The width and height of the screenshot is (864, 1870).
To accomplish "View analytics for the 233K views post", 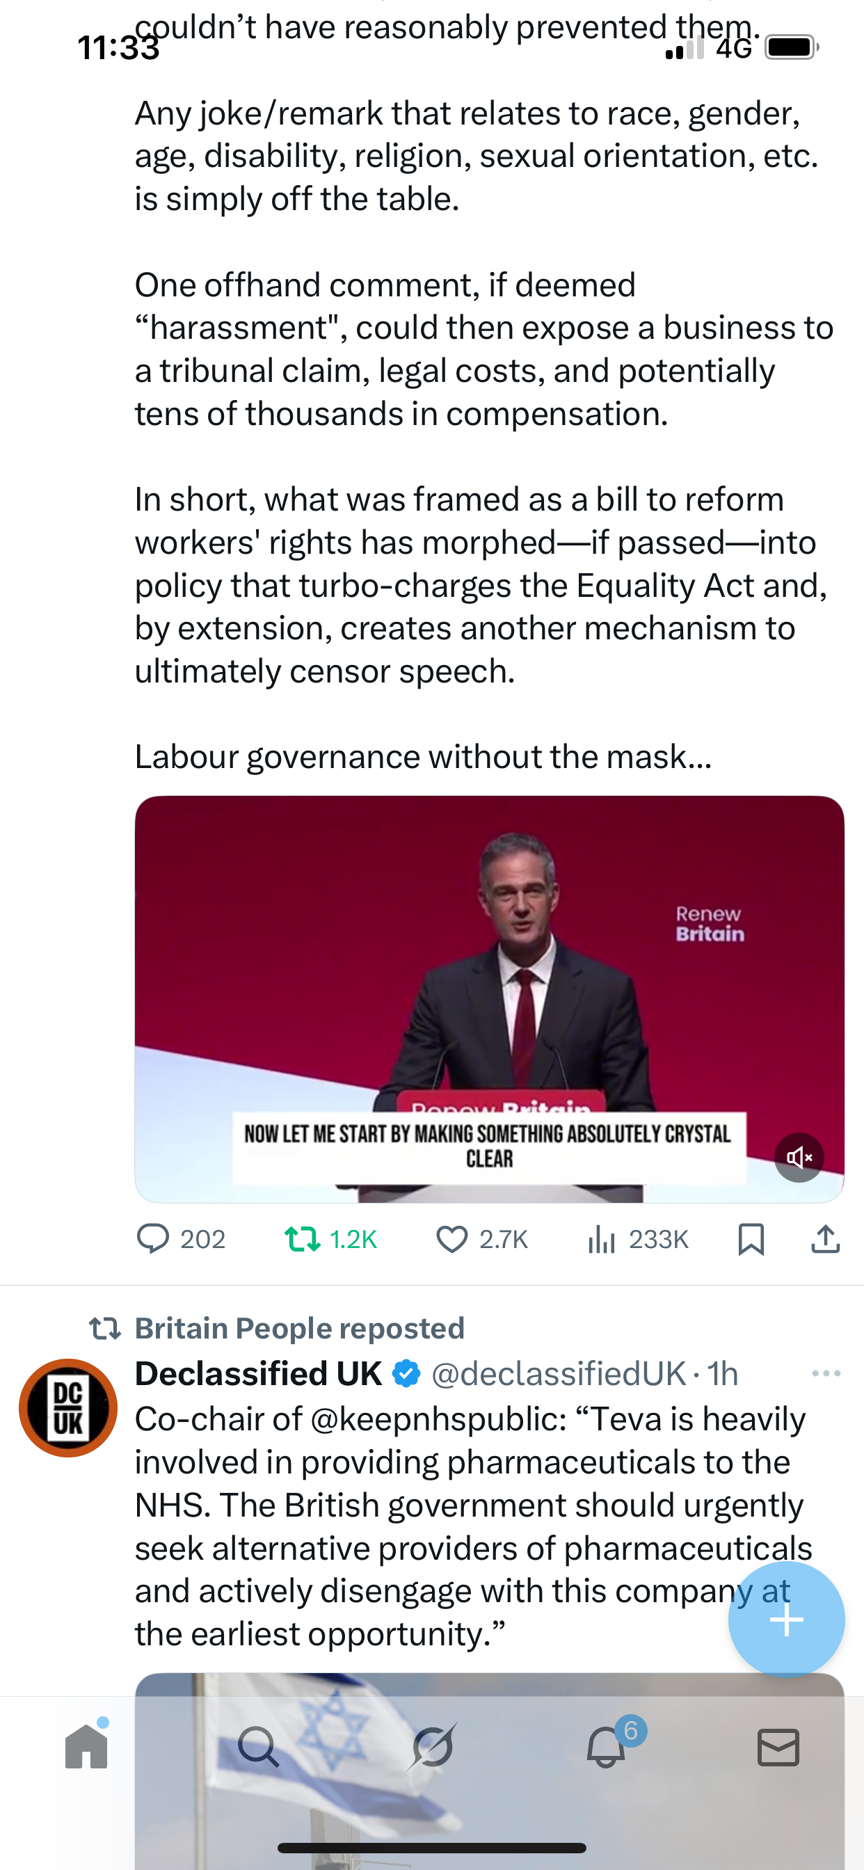I will [x=602, y=1238].
